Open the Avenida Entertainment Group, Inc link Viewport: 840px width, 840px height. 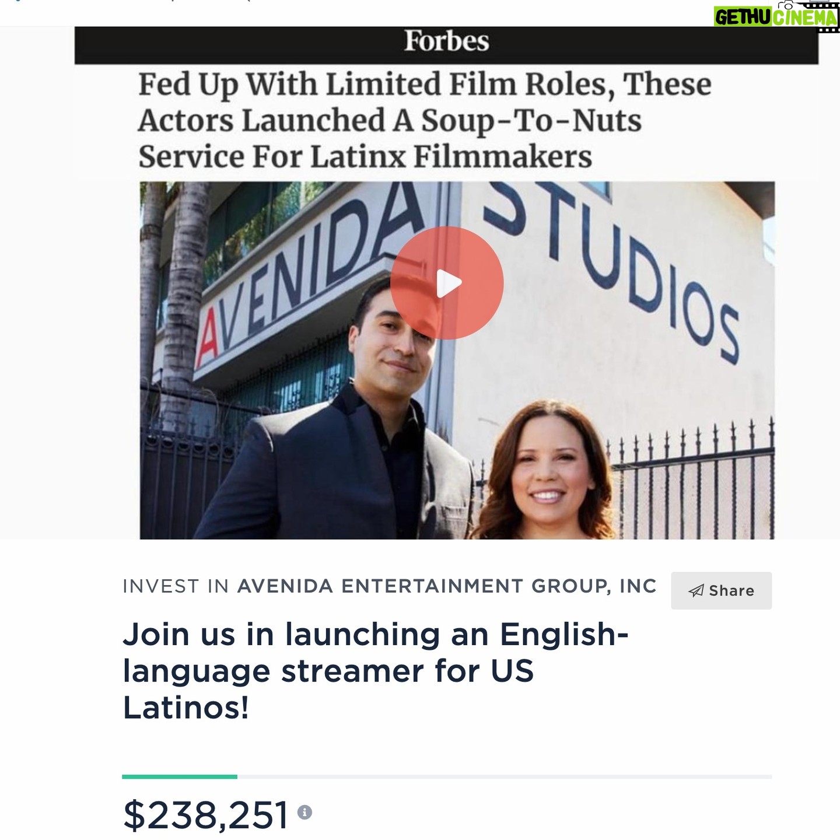point(447,586)
